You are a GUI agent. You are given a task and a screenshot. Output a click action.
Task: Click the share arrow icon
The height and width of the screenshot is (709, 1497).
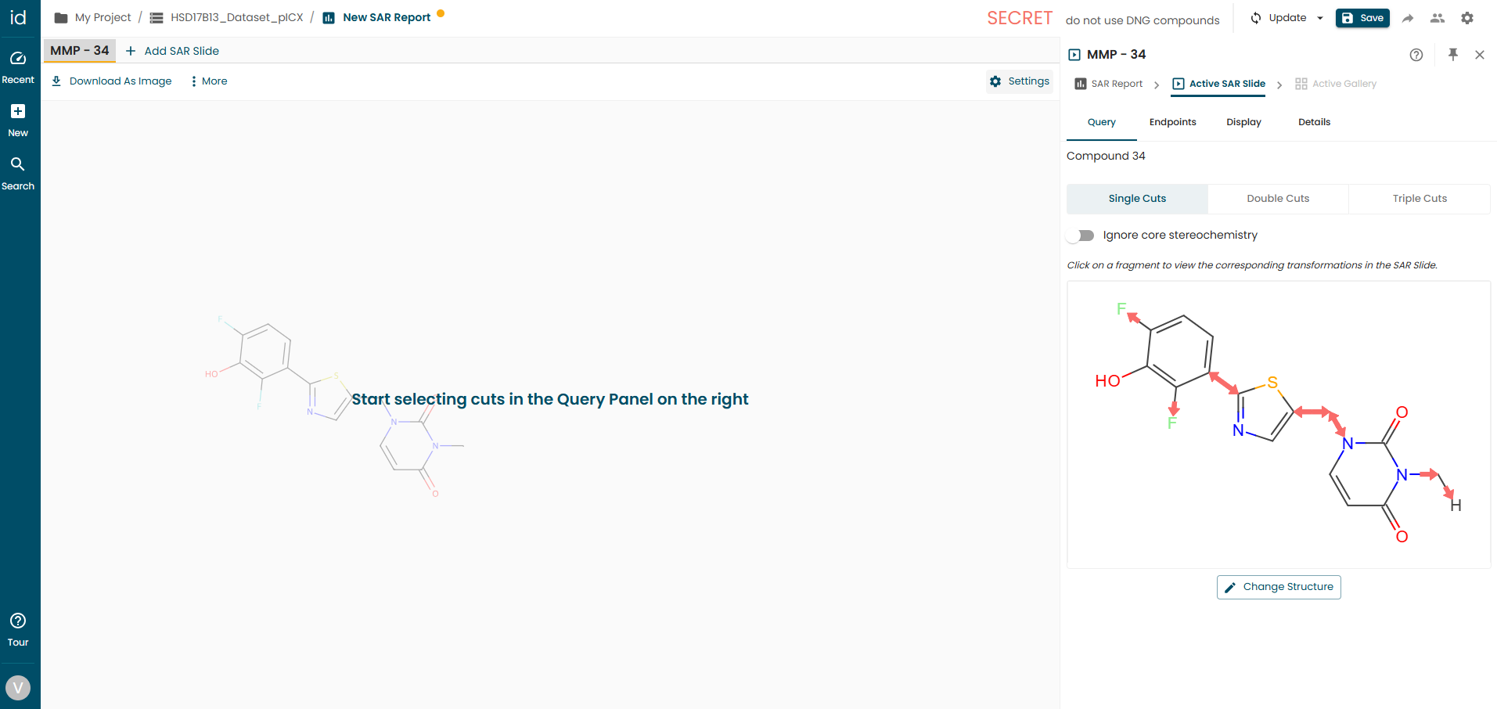pyautogui.click(x=1408, y=18)
